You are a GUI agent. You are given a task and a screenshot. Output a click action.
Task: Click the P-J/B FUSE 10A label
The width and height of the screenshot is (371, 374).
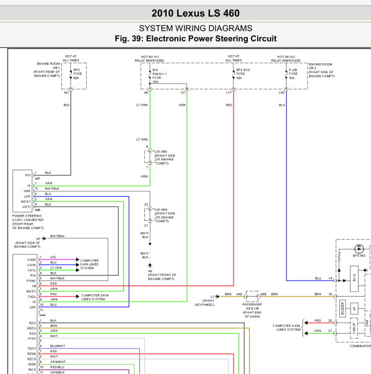pyautogui.click(x=293, y=74)
